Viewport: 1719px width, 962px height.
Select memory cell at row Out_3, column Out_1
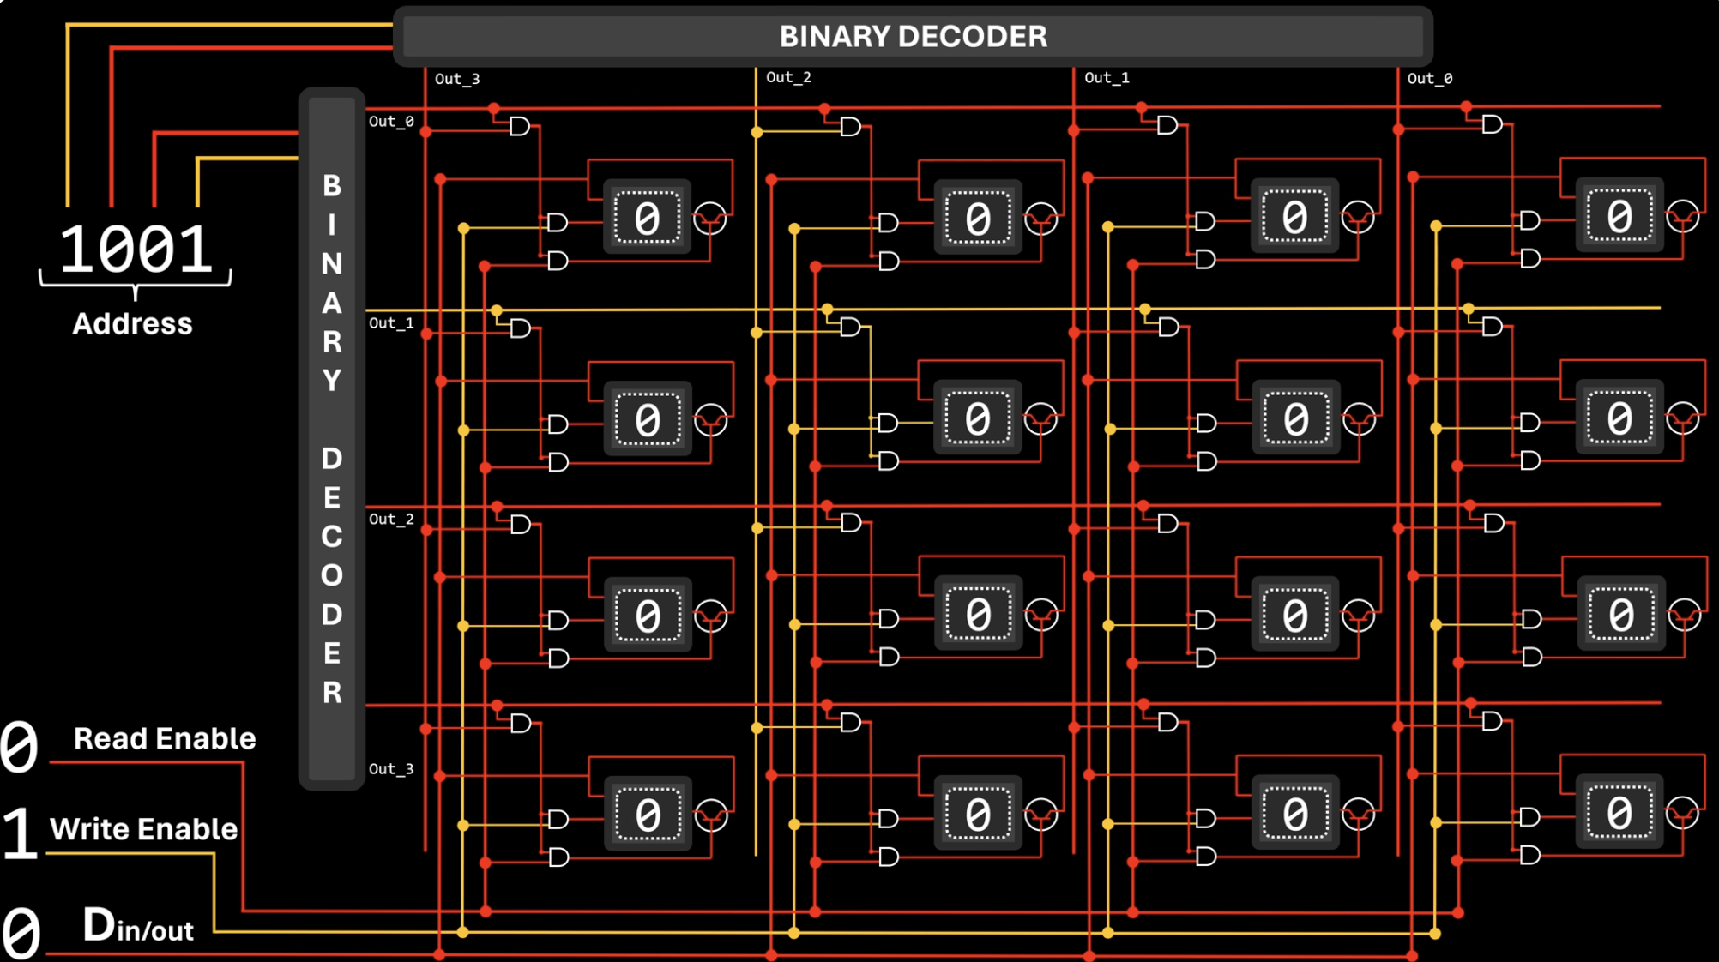[1294, 813]
